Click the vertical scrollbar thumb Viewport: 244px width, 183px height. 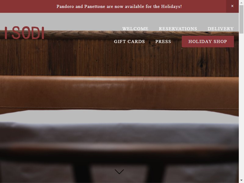click(241, 19)
